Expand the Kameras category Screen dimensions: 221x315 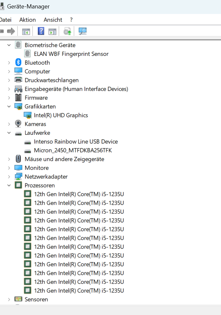(x=9, y=124)
